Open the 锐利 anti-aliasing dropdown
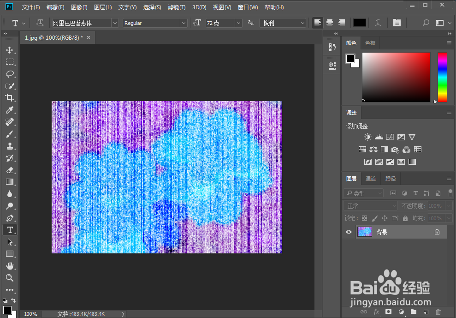456x318 pixels. [282, 23]
